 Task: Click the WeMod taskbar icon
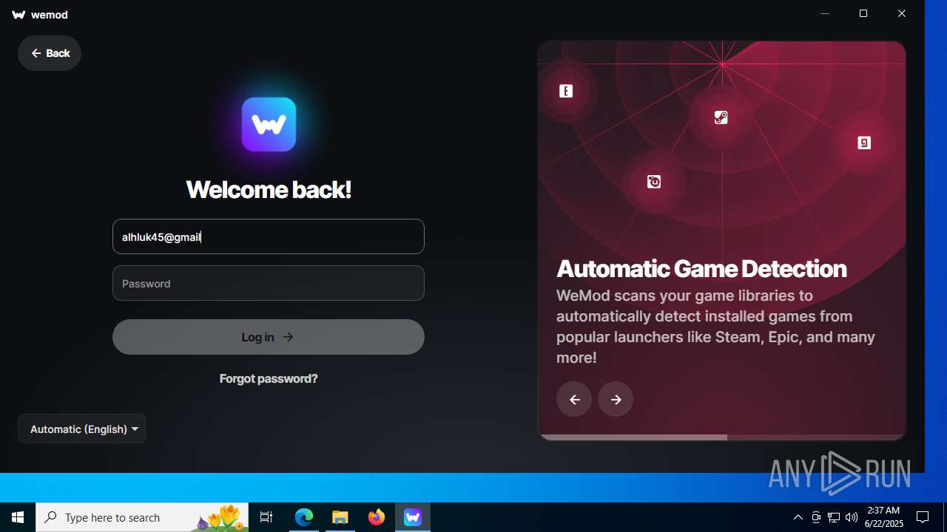[x=413, y=517]
